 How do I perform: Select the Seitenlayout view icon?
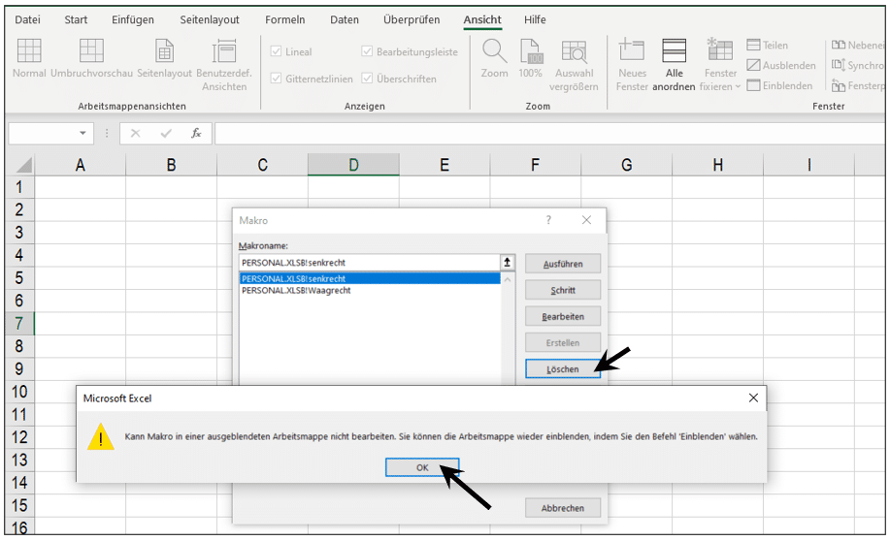(x=165, y=51)
